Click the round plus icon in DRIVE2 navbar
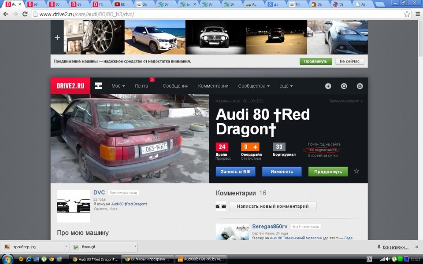The image size is (423, 264). [328, 86]
